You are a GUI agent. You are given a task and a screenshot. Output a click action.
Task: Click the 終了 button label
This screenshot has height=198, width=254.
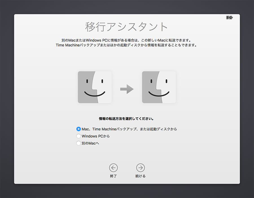tap(113, 176)
